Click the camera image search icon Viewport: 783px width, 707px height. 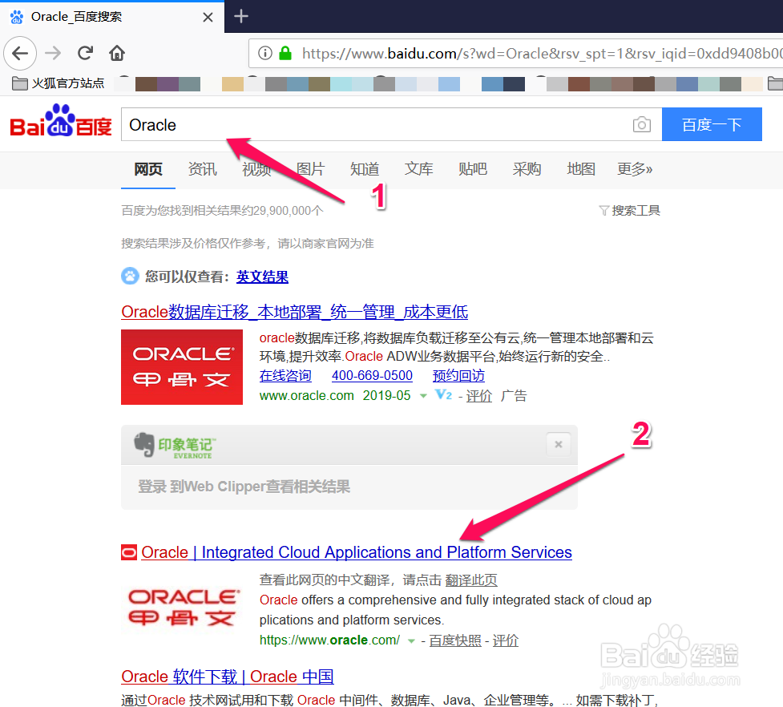pyautogui.click(x=642, y=124)
